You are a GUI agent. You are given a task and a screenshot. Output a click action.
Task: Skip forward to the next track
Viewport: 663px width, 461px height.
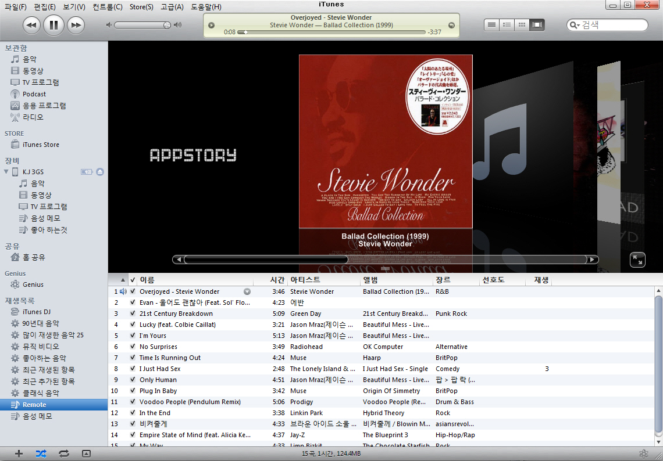pyautogui.click(x=76, y=26)
